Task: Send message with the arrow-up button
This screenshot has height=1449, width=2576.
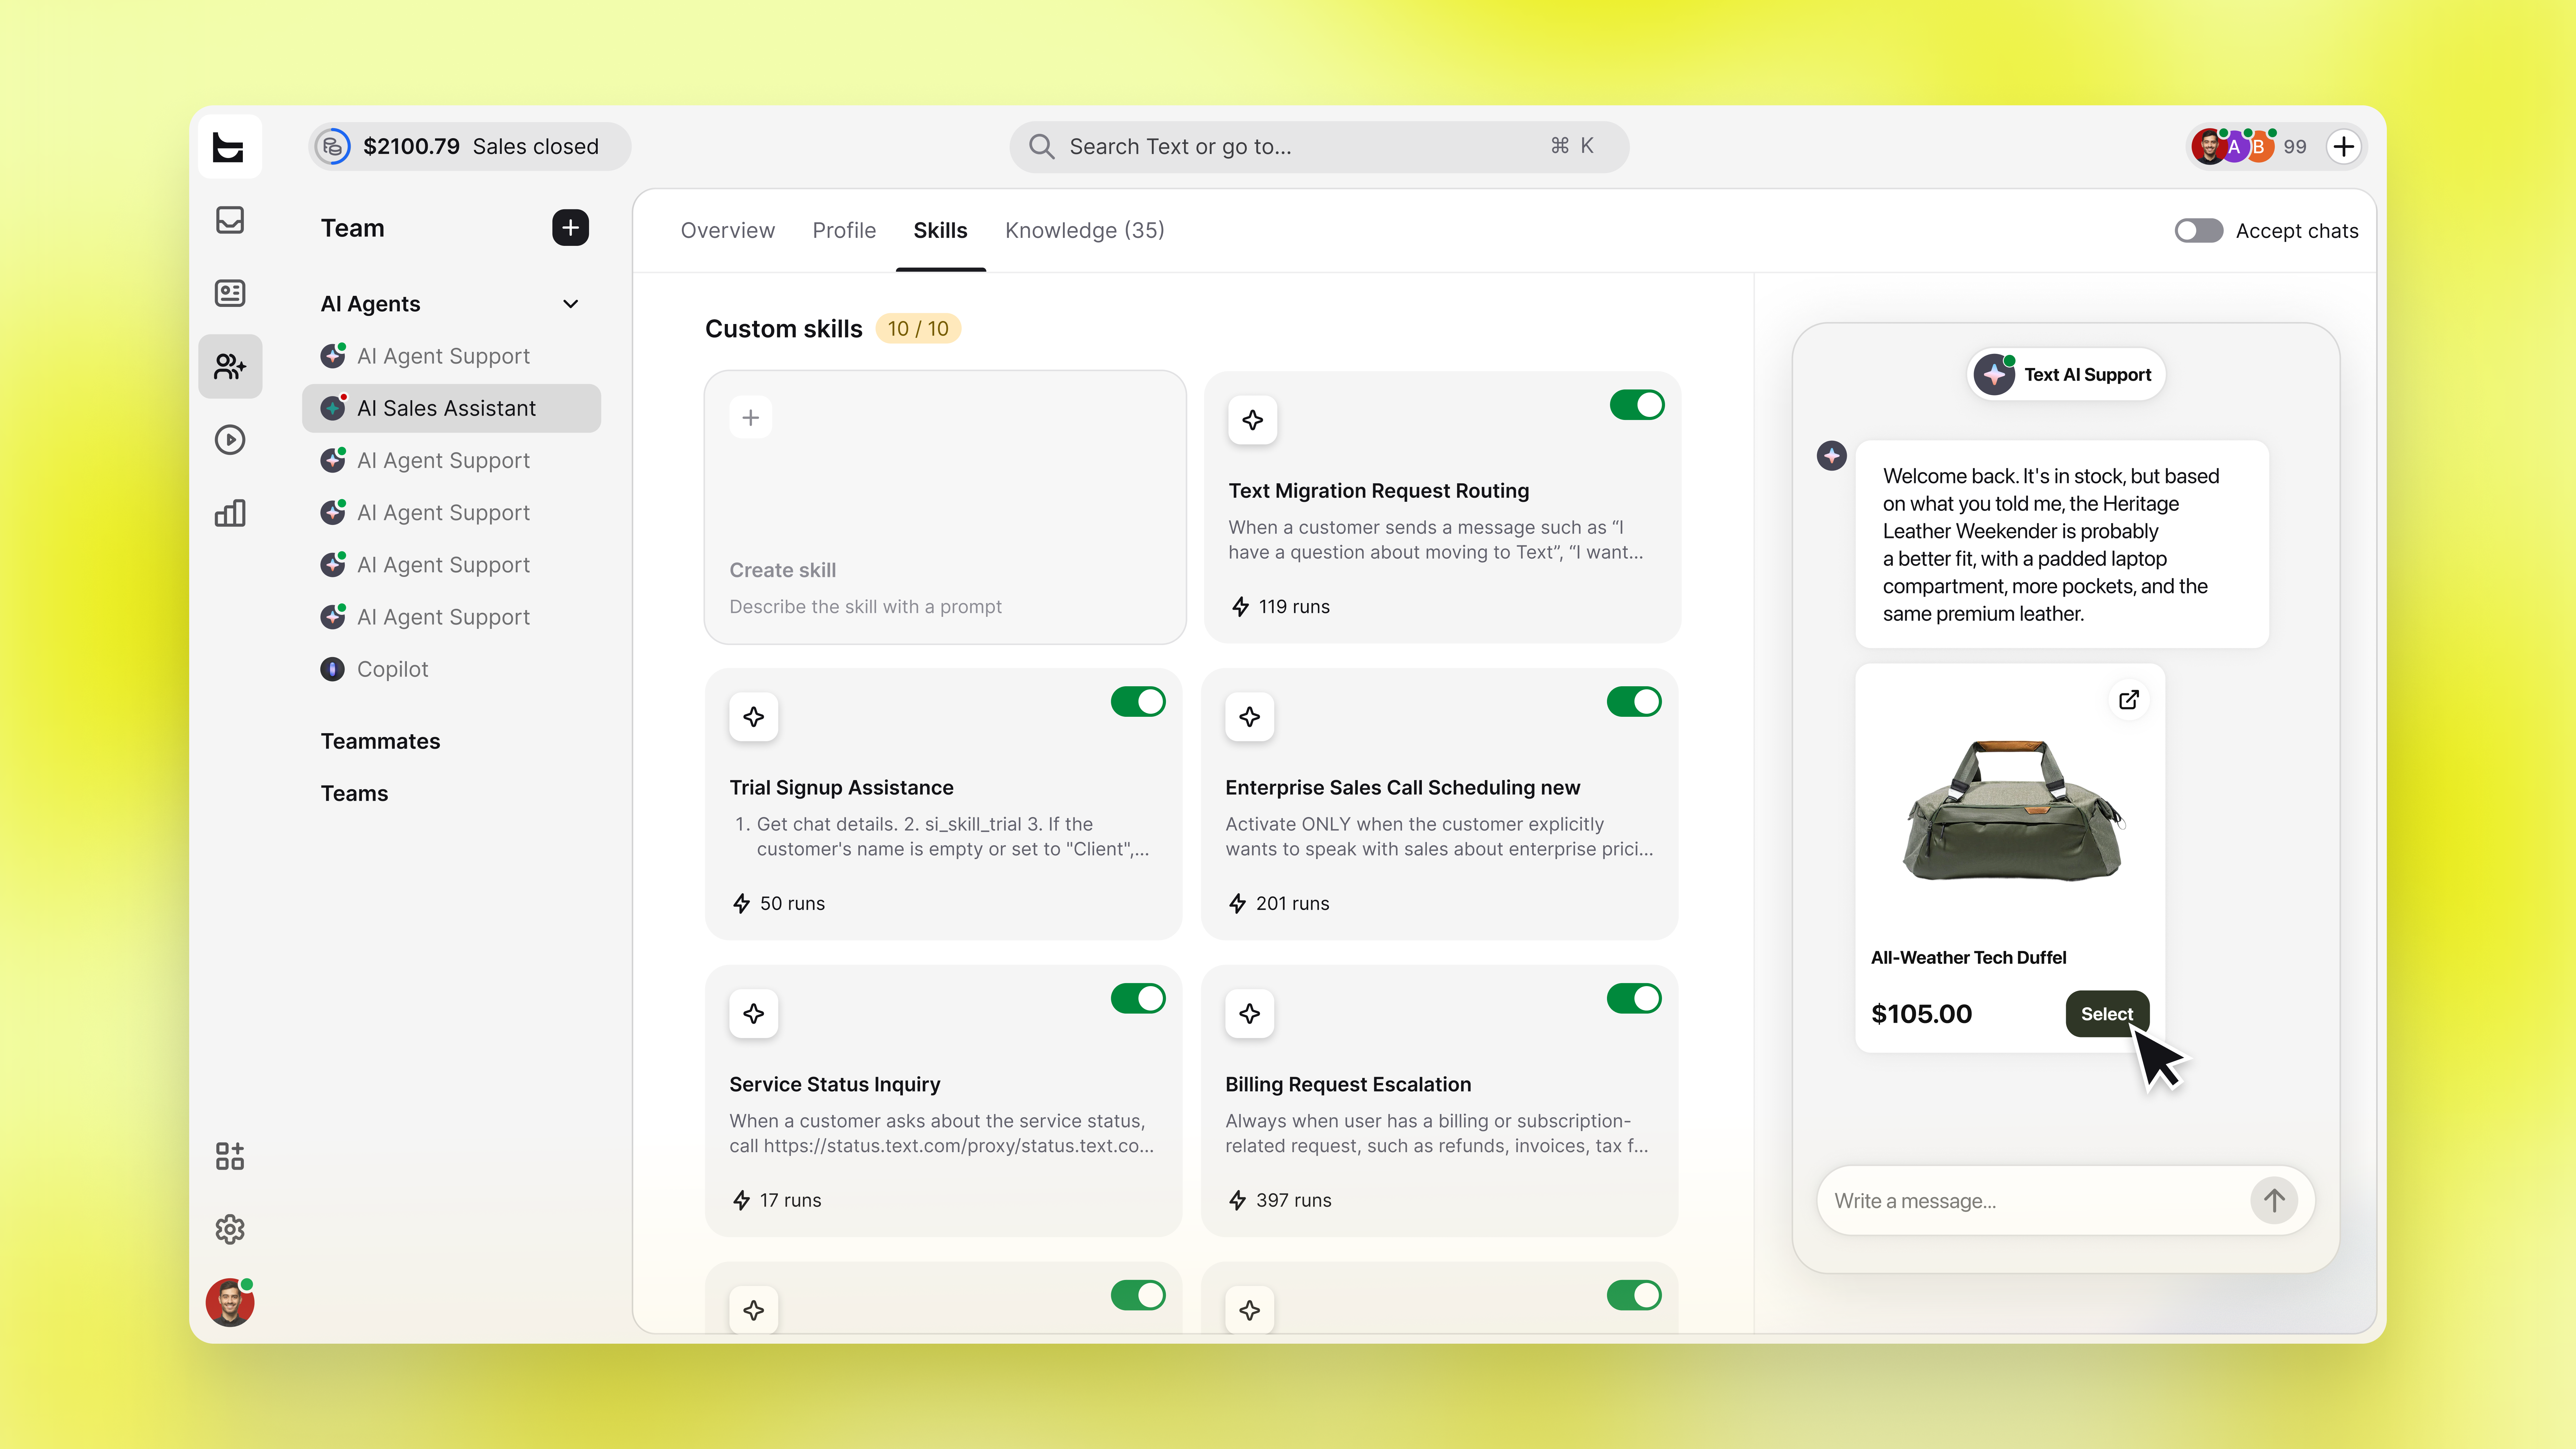Action: coord(2274,1200)
